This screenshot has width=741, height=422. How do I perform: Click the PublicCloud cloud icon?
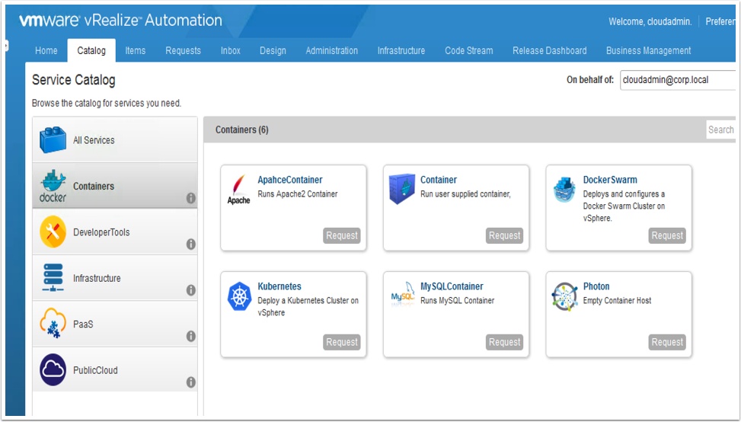point(53,369)
